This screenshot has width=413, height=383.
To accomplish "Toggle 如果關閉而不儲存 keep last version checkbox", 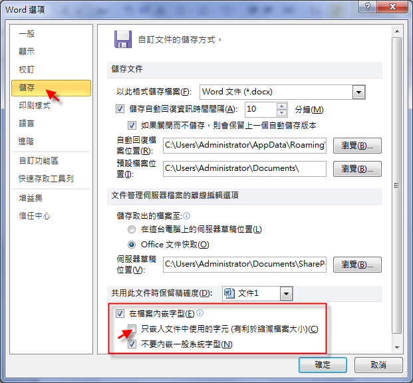I will pos(132,125).
